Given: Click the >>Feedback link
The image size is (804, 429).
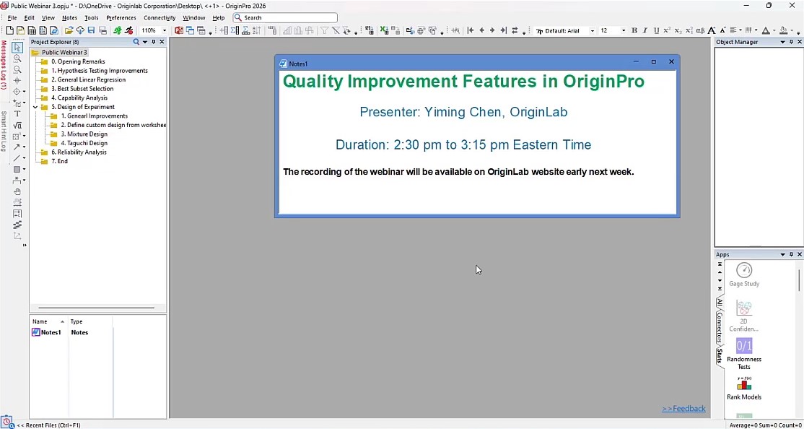Looking at the screenshot, I should pyautogui.click(x=683, y=409).
